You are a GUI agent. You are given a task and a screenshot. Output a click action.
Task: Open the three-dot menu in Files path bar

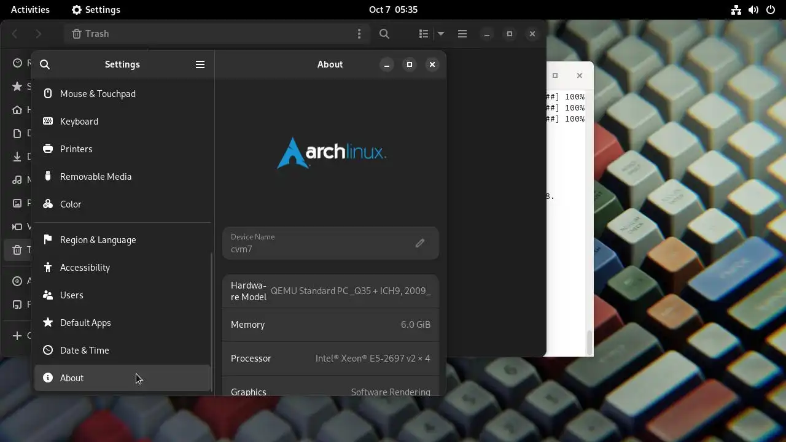point(359,34)
